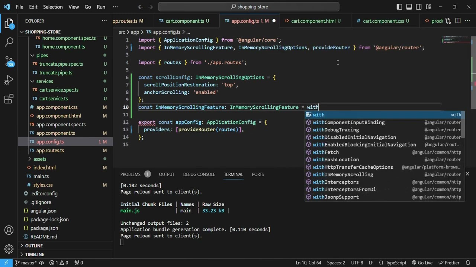Viewport: 476px width, 267px height.
Task: Toggle primary side bar layout icon
Action: pyautogui.click(x=399, y=7)
